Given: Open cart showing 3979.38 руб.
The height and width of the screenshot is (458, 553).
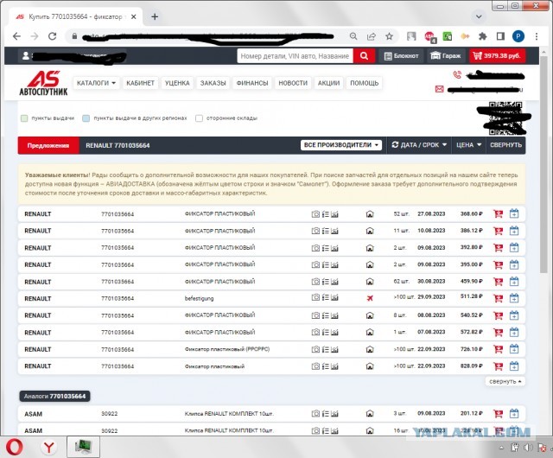Looking at the screenshot, I should pyautogui.click(x=498, y=56).
